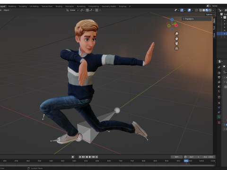Open the pivot point dropdown
This screenshot has width=227, height=170.
click(x=82, y=10)
